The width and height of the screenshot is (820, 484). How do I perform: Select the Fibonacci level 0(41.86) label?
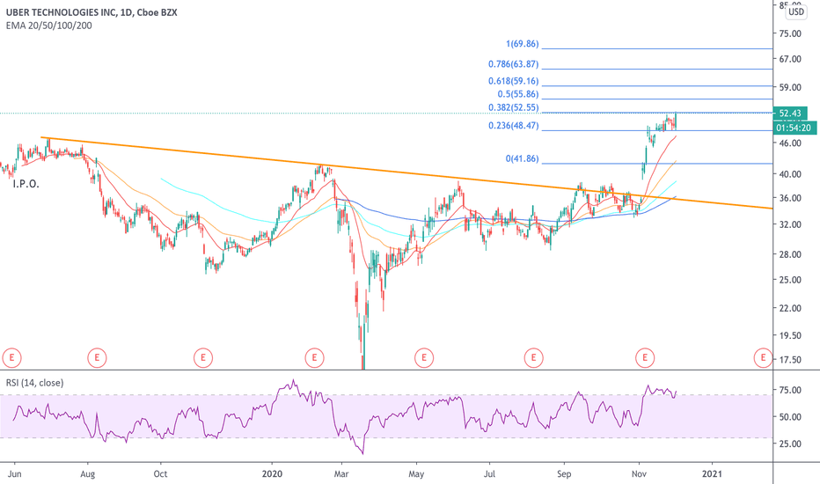click(x=522, y=158)
